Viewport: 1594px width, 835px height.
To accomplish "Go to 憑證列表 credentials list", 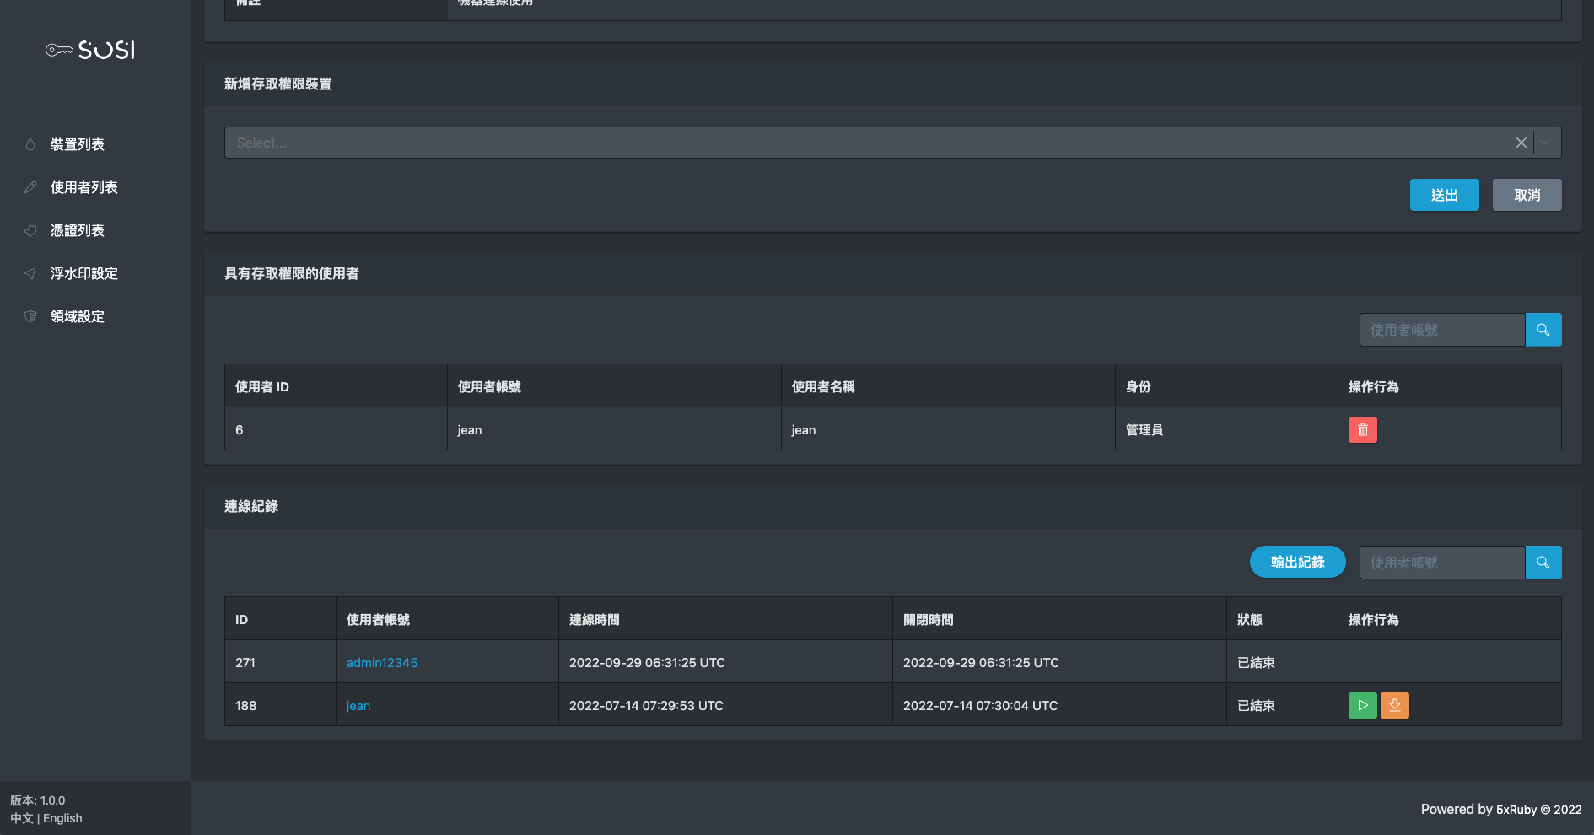I will (x=77, y=230).
